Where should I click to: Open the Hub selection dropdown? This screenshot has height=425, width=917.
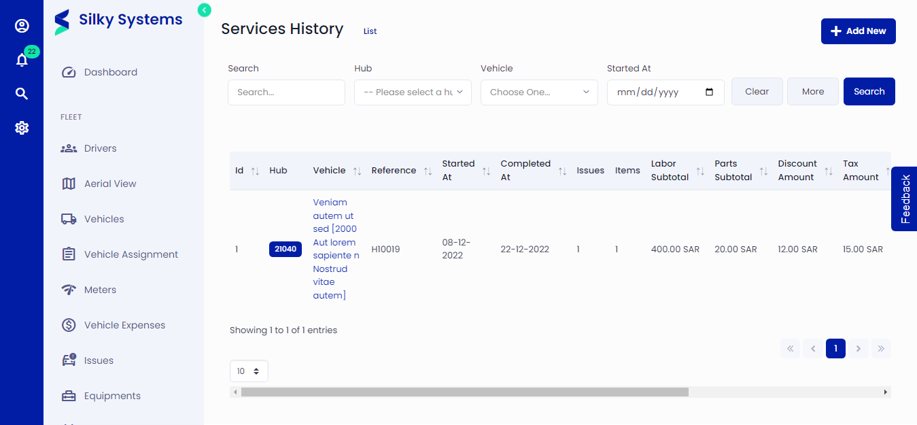412,92
